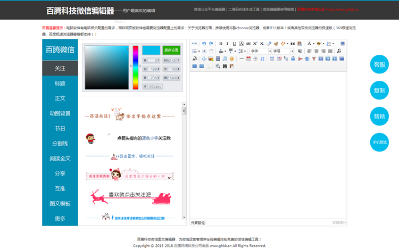Toggle strikethrough ABC formatting
399x249 pixels.
(248, 44)
